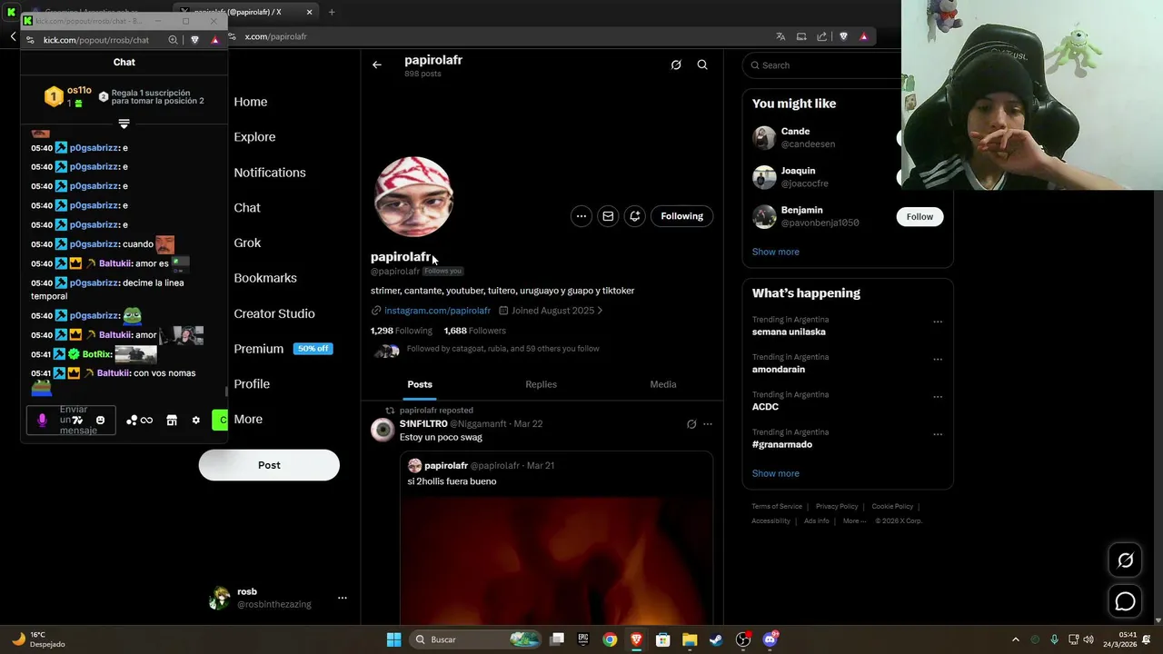Click the infinity icon in chat toolbar
The width and height of the screenshot is (1163, 654).
click(x=146, y=420)
